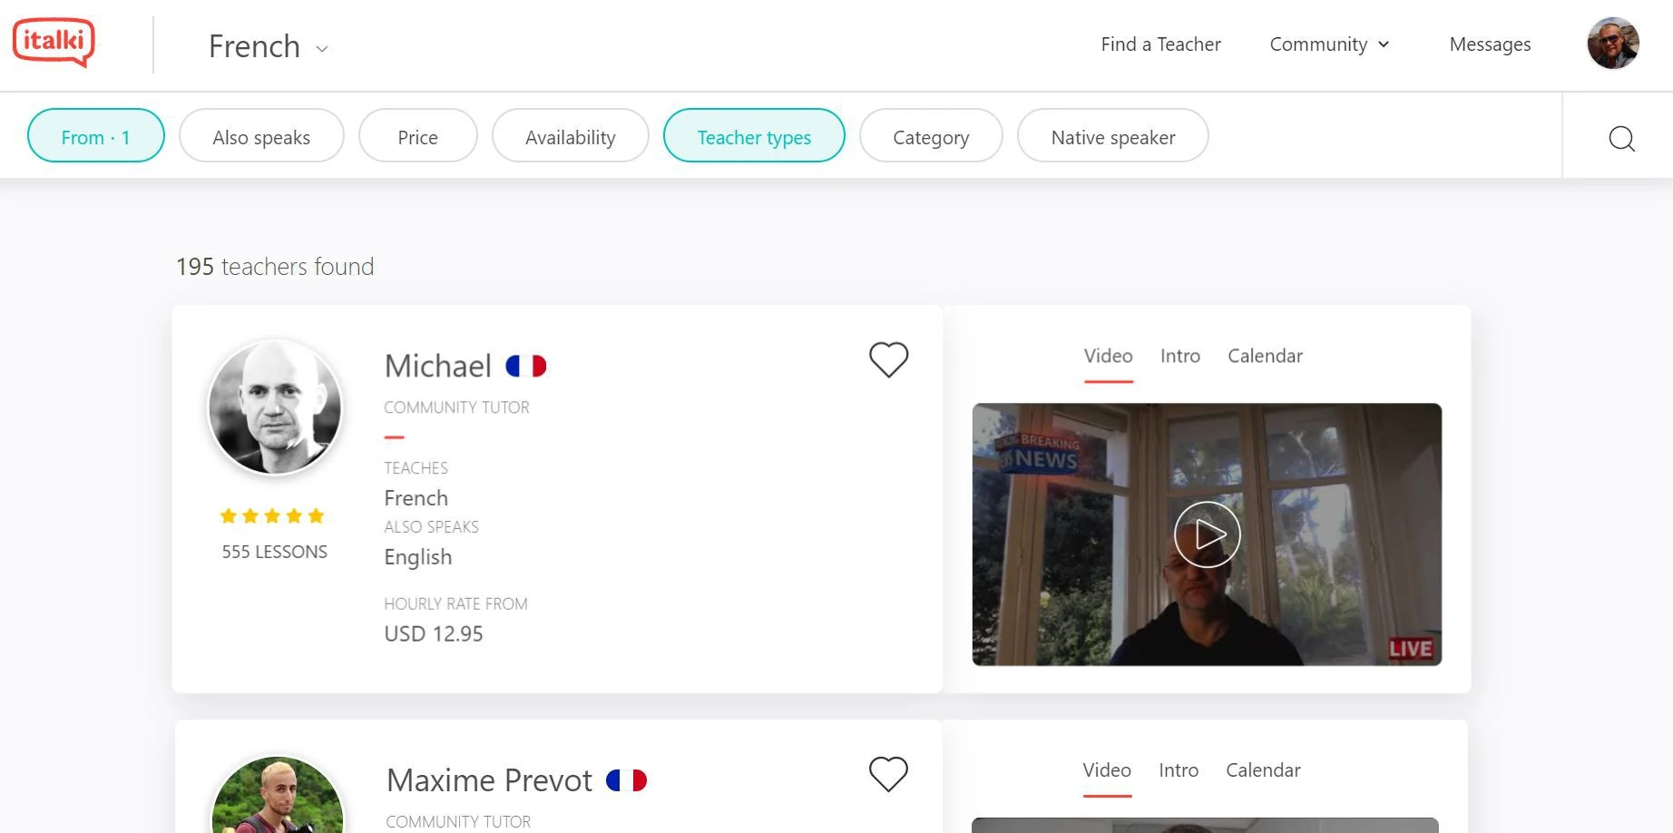This screenshot has height=833, width=1673.
Task: Go to Find a Teacher
Action: (x=1160, y=44)
